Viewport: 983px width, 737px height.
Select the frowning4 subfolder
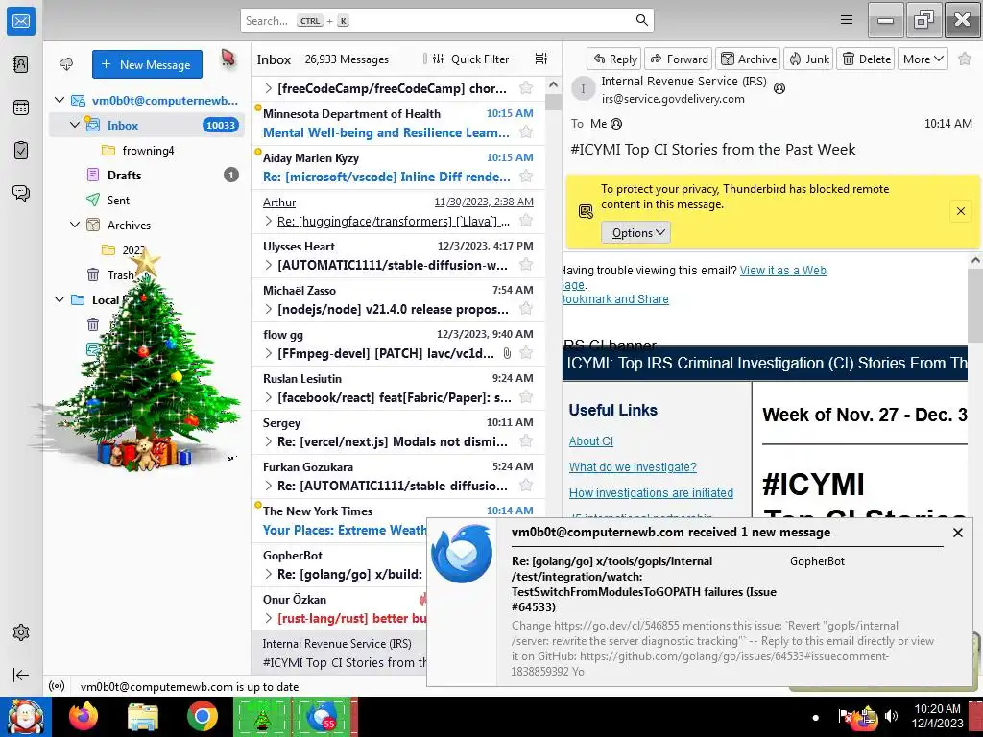147,150
